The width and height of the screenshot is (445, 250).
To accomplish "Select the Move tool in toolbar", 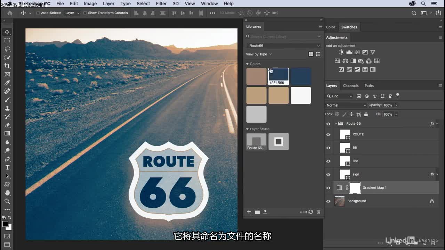I will (7, 32).
